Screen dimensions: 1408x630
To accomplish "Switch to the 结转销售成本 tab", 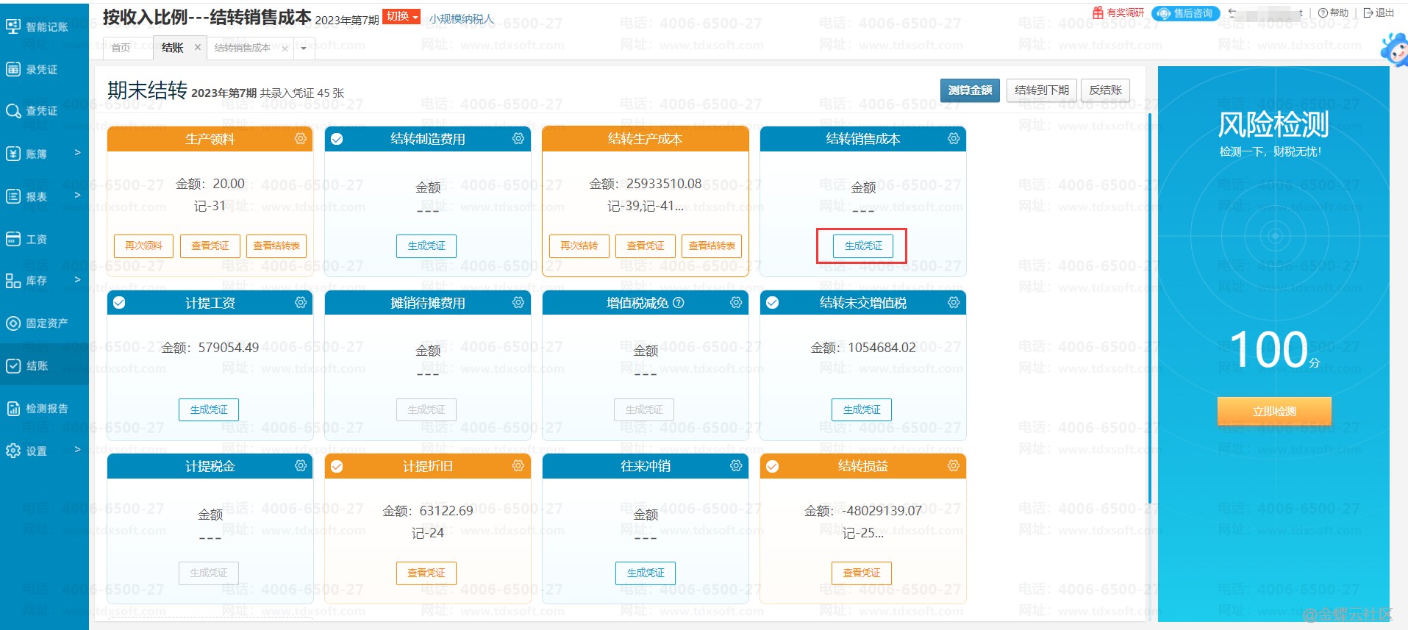I will coord(243,48).
